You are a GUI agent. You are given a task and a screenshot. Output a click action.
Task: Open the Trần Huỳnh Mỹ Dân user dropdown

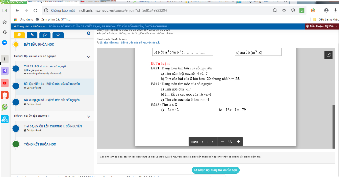322,26
